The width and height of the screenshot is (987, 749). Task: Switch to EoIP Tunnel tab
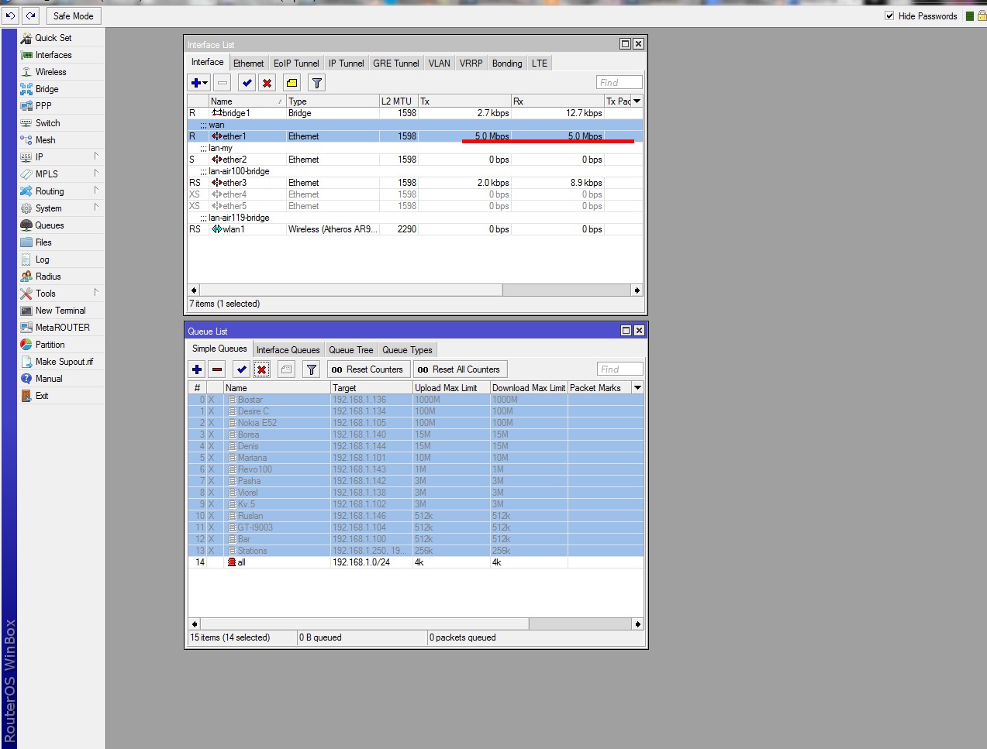point(296,64)
